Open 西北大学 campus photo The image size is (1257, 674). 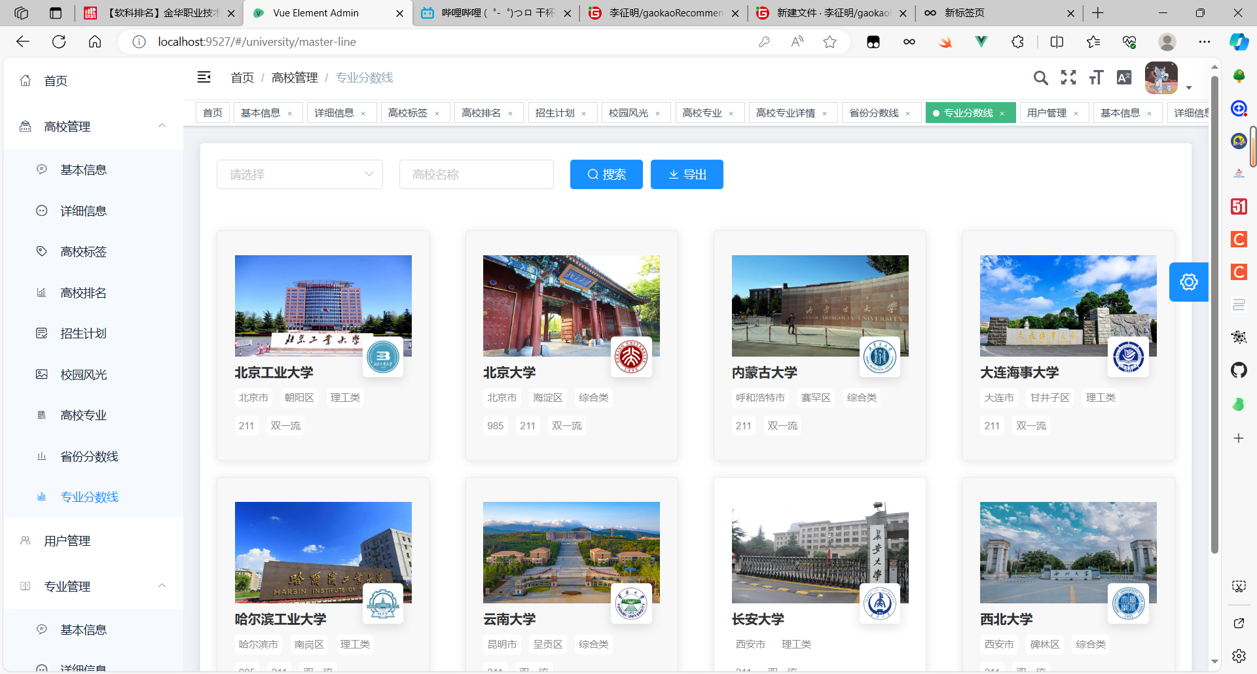[1068, 552]
